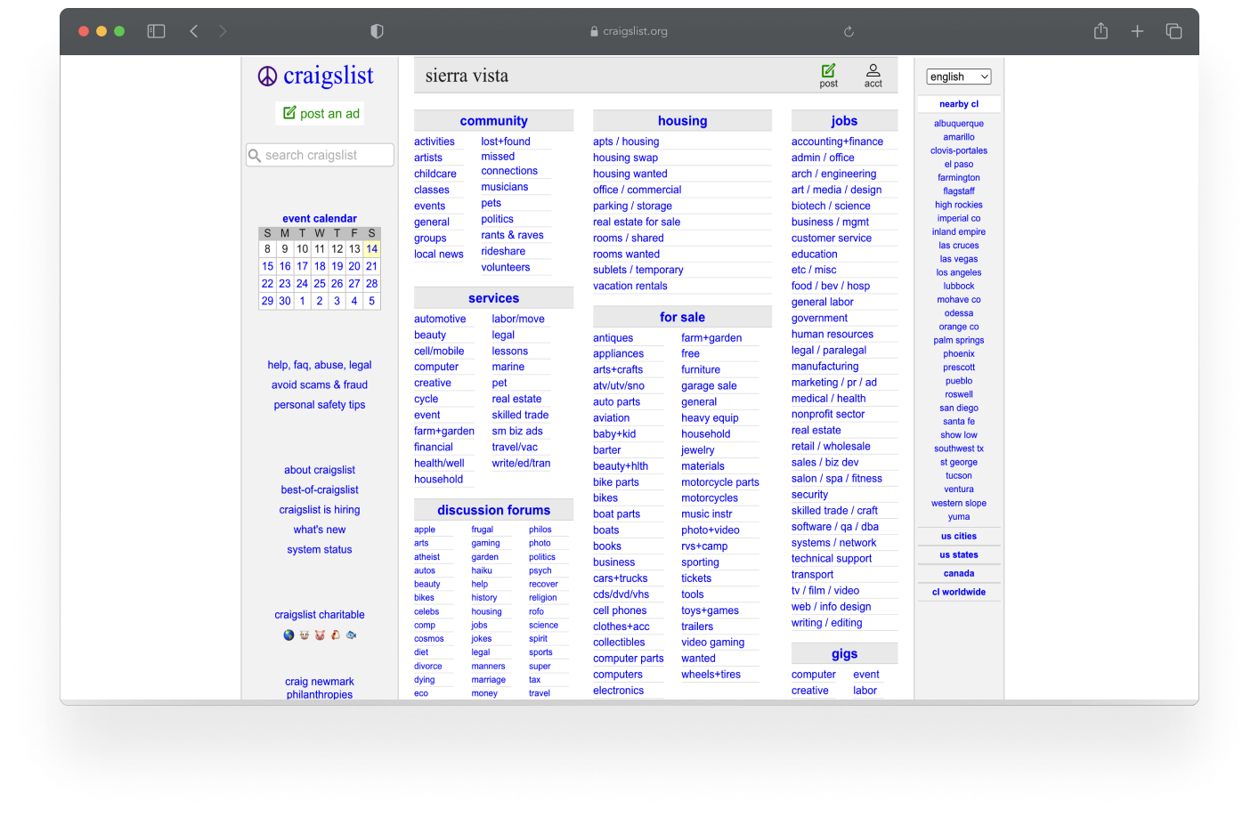Click the privacy shield icon
The image size is (1259, 817).
coord(377,31)
